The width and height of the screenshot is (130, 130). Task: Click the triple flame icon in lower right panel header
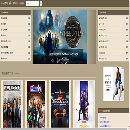101,110
